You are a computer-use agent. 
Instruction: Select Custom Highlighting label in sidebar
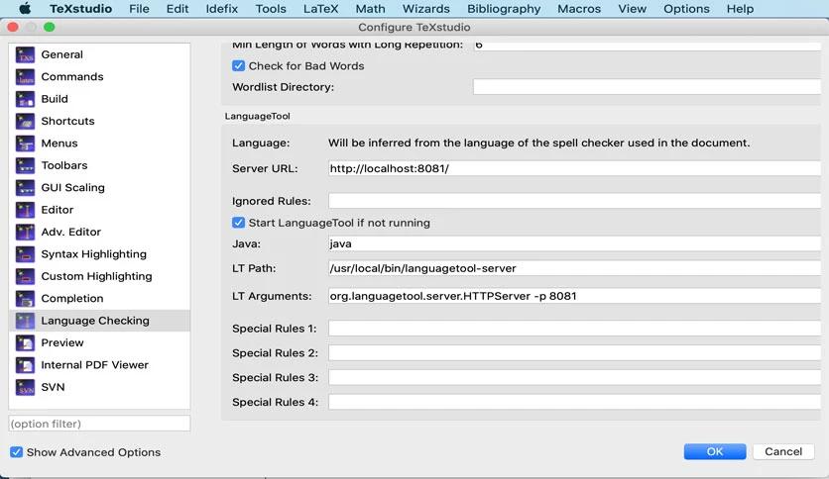click(96, 276)
